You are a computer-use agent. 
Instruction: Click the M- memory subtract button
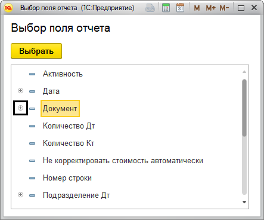point(224,8)
